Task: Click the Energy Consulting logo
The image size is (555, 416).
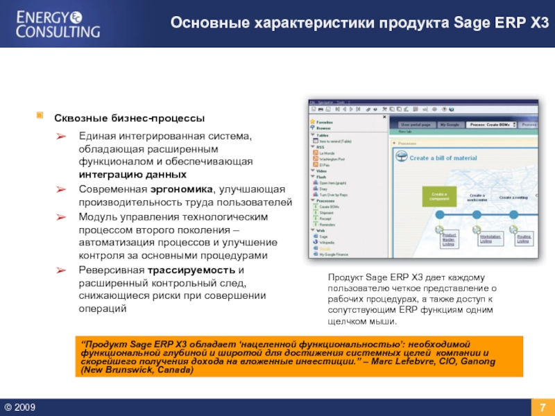Action: click(58, 24)
